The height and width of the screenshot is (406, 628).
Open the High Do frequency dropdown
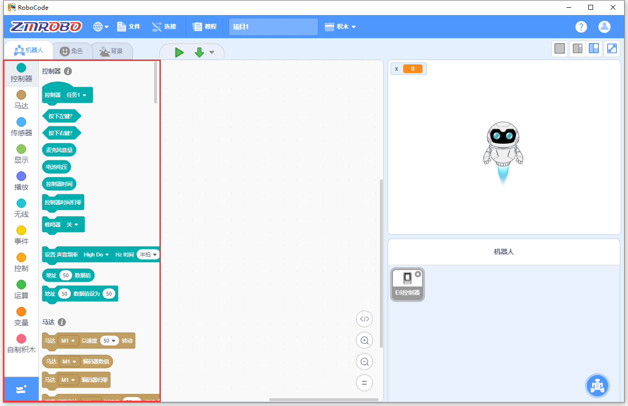[x=96, y=255]
